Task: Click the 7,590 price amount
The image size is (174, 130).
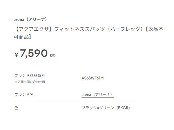Action: [34, 53]
